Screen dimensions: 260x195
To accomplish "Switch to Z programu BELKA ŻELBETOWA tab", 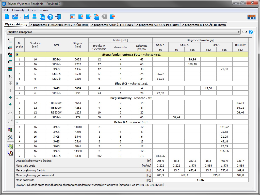I will point(204,25).
